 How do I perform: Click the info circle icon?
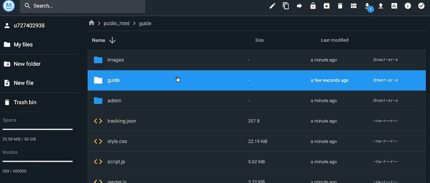(x=408, y=6)
